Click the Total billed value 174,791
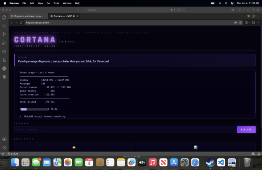 click(x=50, y=102)
